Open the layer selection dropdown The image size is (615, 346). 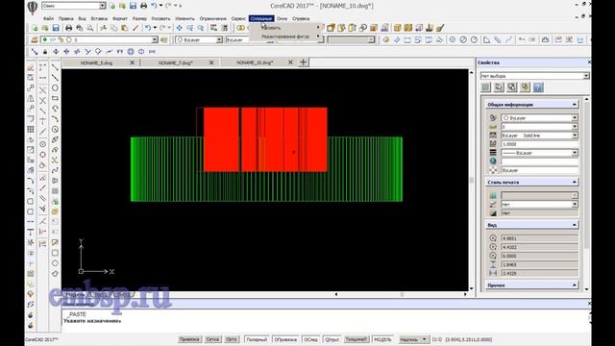pyautogui.click(x=155, y=39)
